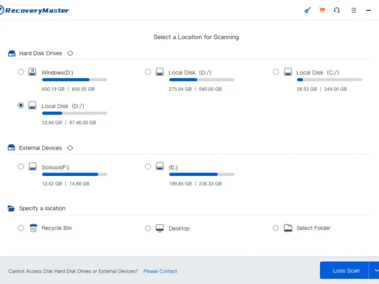Viewport: 379px width, 284px height.
Task: Click the headset support icon
Action: click(x=337, y=10)
